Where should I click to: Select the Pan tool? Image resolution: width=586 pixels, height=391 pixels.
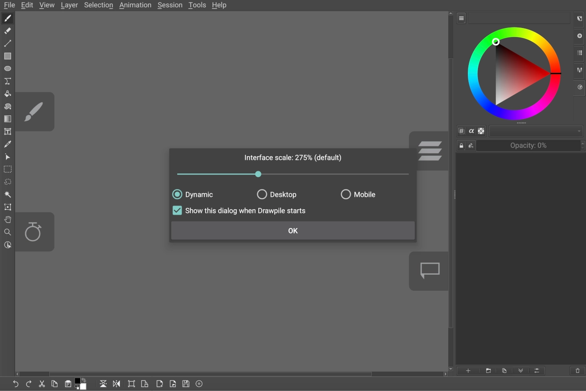(x=7, y=219)
